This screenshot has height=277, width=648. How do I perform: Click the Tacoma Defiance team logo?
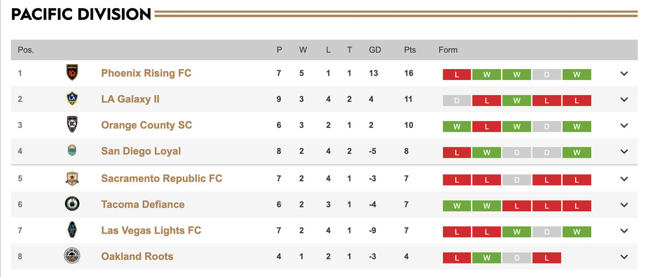pyautogui.click(x=72, y=204)
